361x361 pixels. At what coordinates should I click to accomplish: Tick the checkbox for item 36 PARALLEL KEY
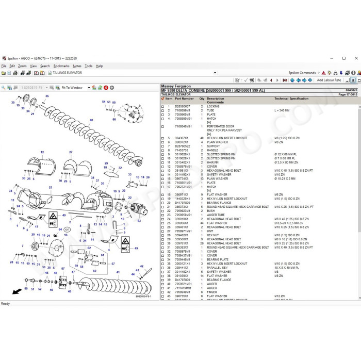click(163, 268)
